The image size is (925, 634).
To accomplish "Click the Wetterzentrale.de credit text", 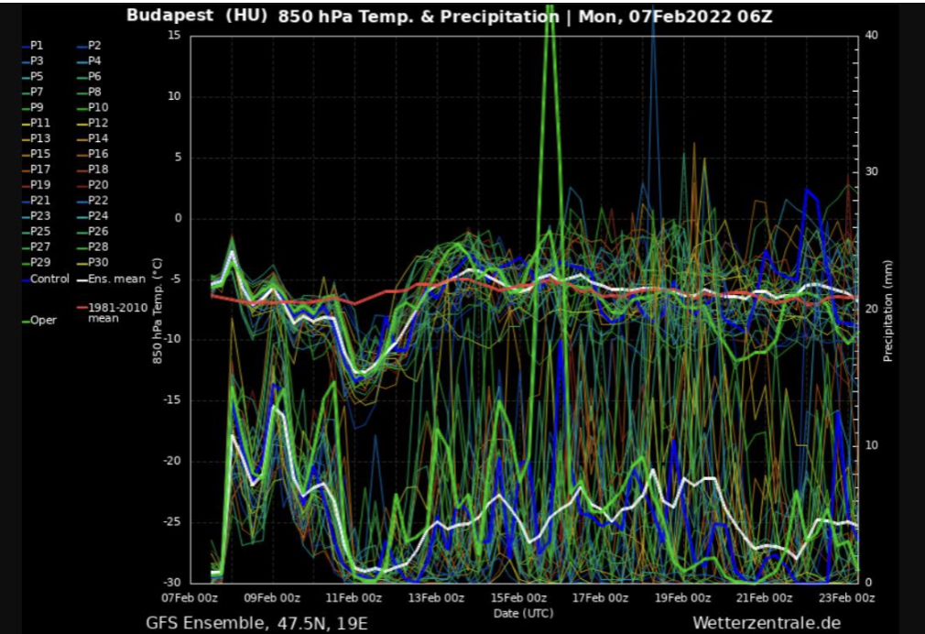I will (766, 623).
